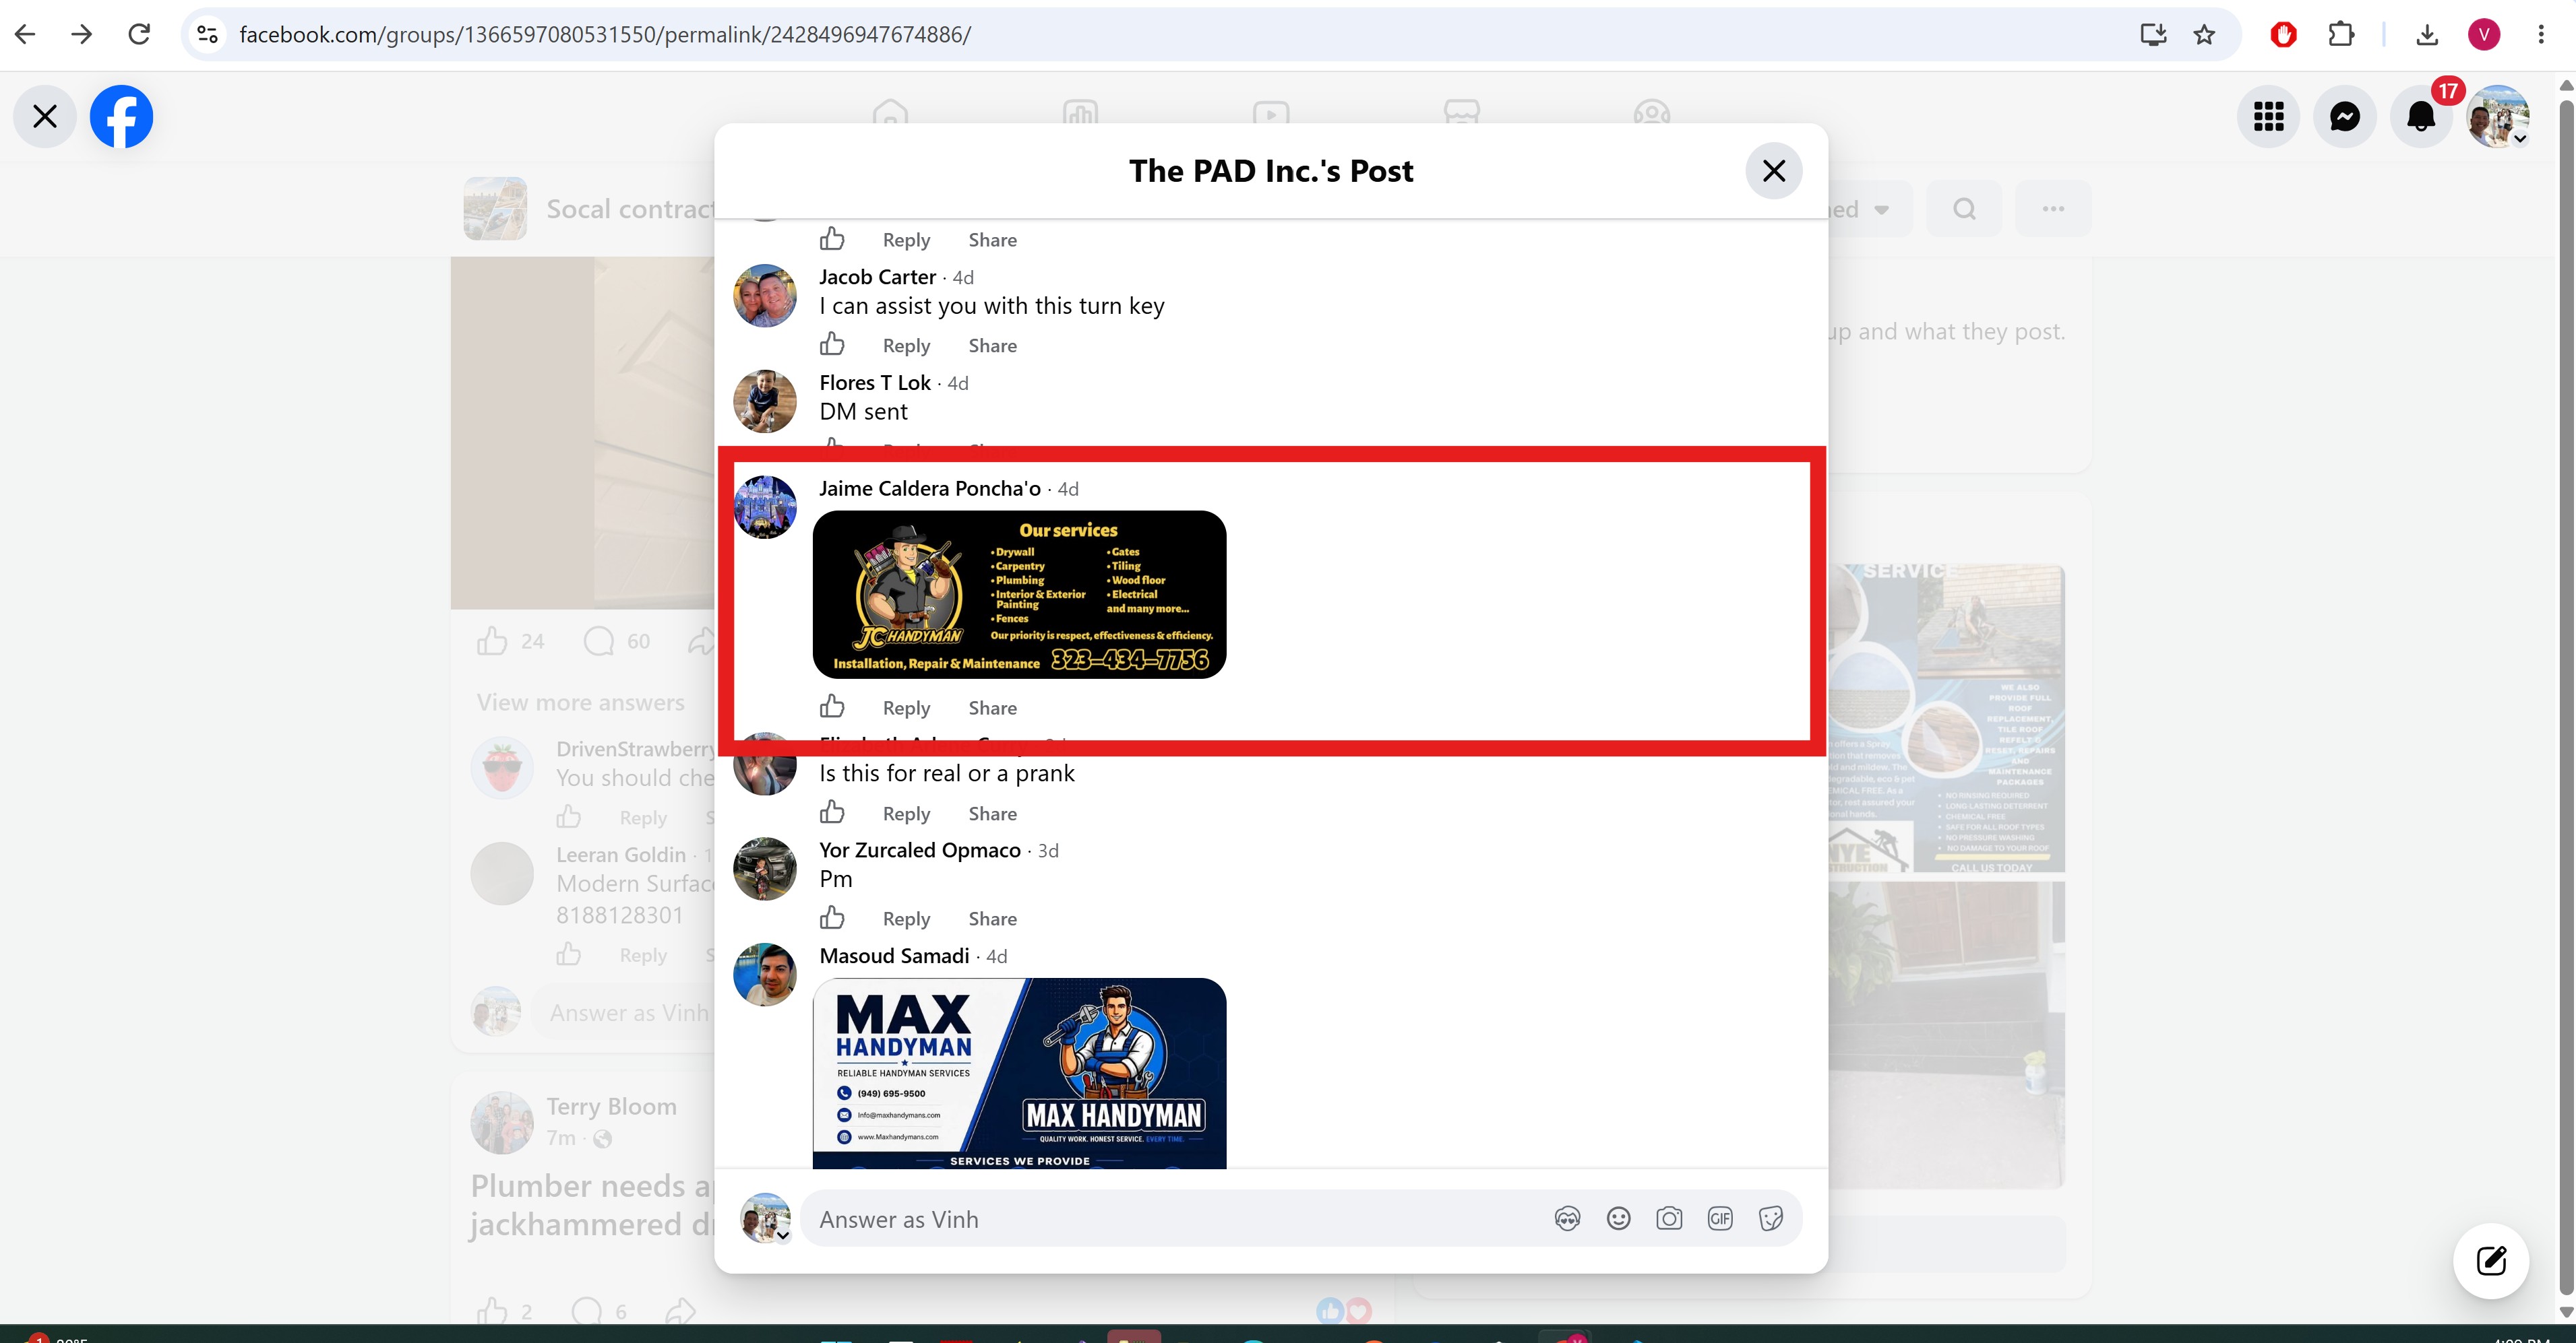
Task: Attach a photo with the camera icon
Action: (x=1669, y=1219)
